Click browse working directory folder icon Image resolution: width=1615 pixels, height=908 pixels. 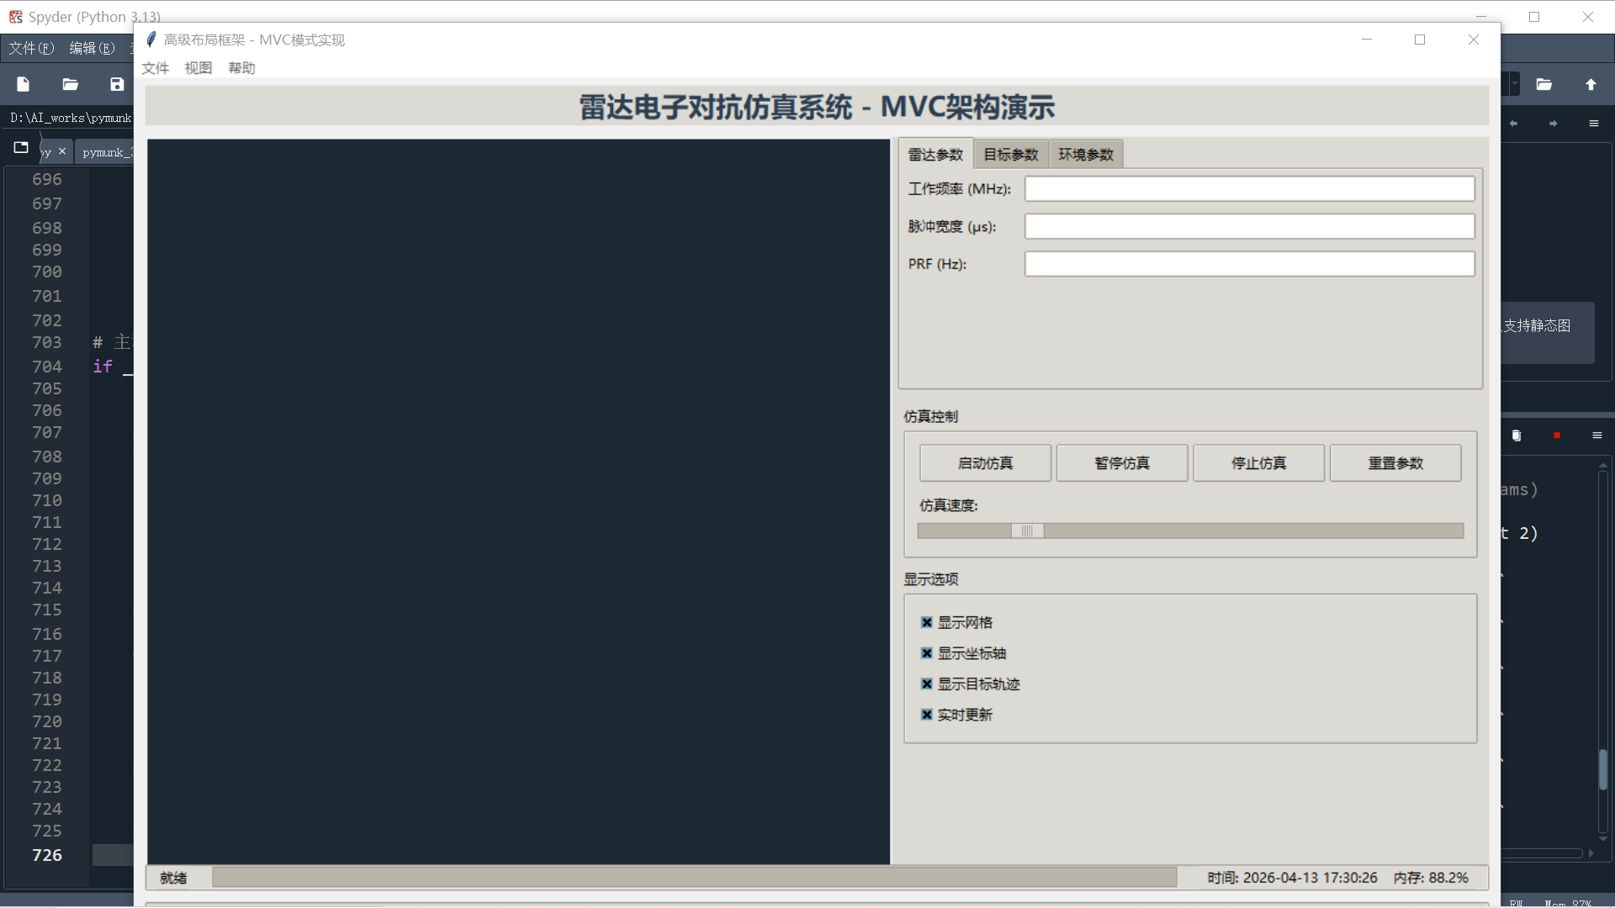(1544, 84)
